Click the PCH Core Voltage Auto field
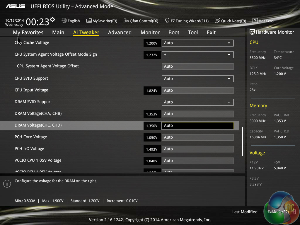Image resolution: width=300 pixels, height=225 pixels. pos(198,137)
